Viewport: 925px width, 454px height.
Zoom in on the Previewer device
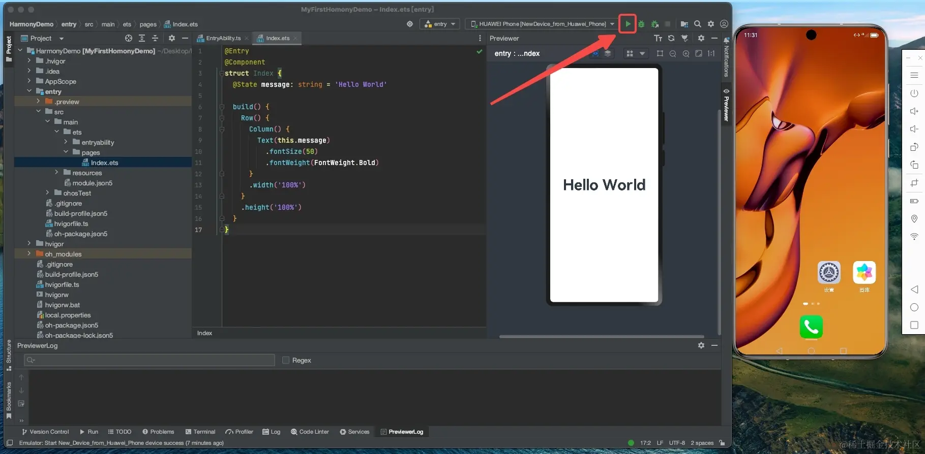point(686,53)
